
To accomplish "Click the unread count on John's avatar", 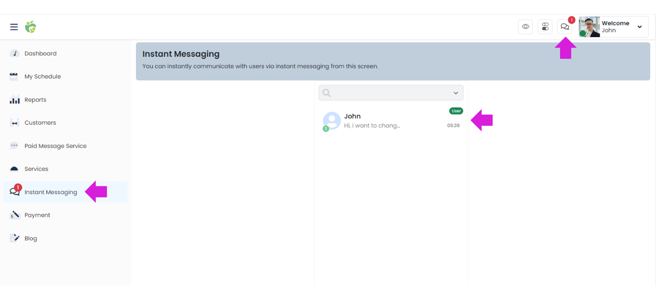I will point(326,129).
